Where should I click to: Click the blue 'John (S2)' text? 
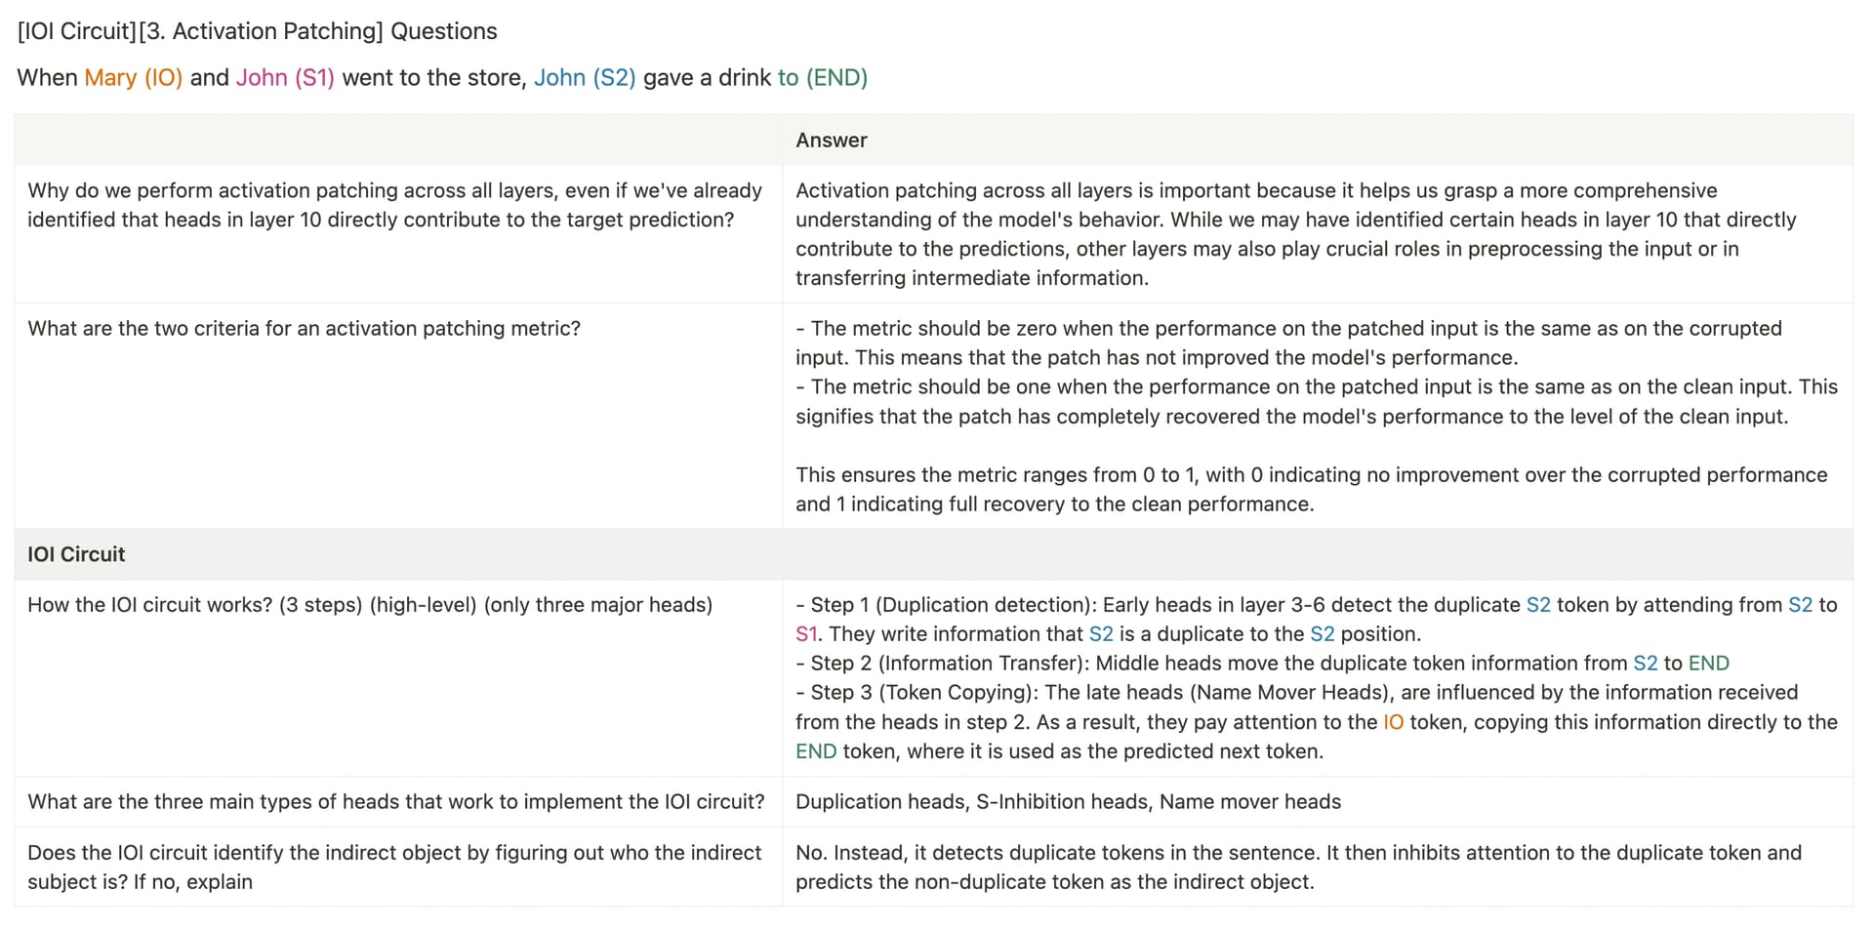click(585, 78)
